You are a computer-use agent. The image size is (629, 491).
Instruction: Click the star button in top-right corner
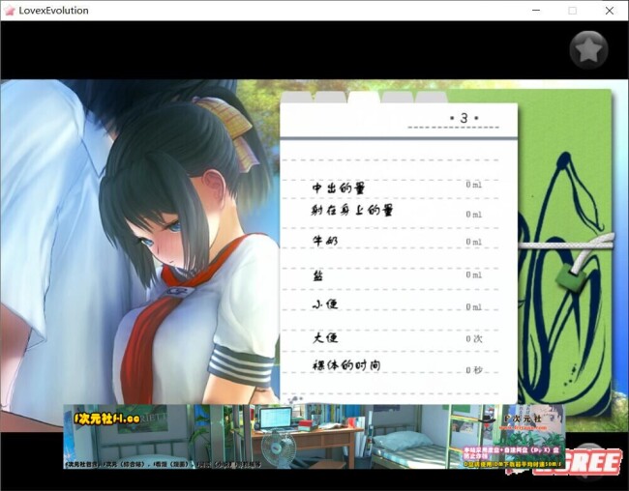coord(588,48)
